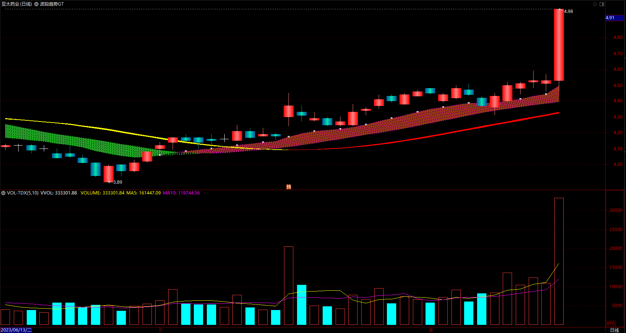Viewport: 626px width, 333px height.
Task: Click the tallest volume bar on the right
Action: coord(559,262)
